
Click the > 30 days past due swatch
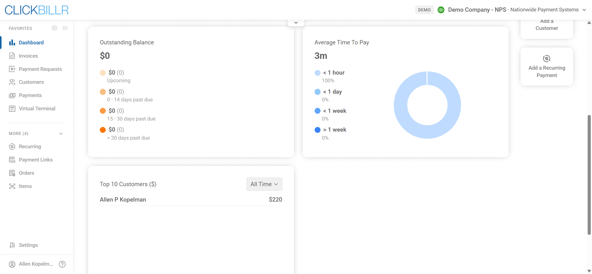[103, 130]
